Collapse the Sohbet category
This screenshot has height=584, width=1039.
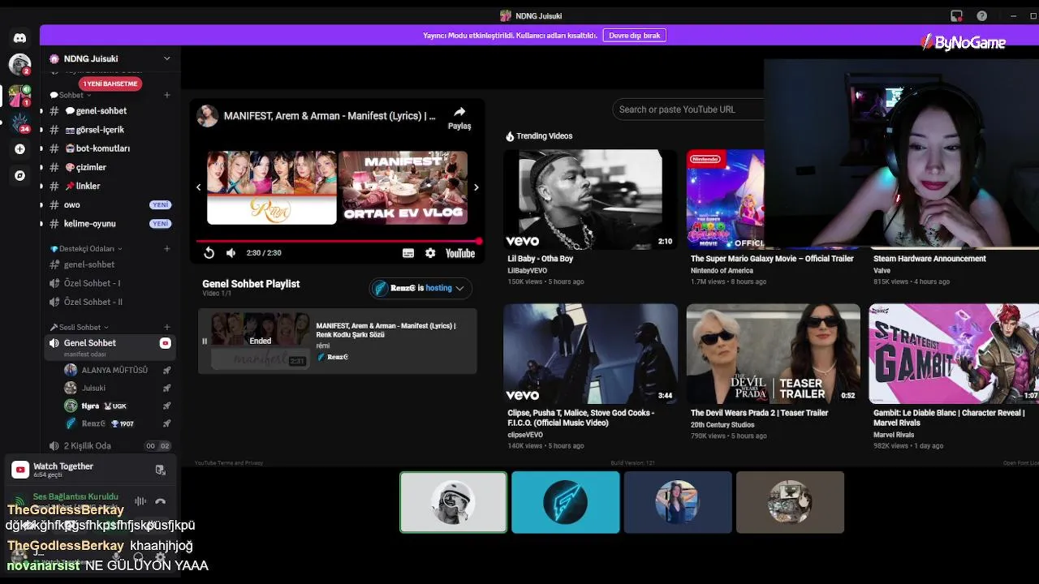pyautogui.click(x=71, y=95)
